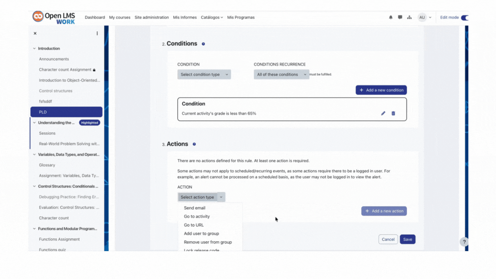Open My courses nav item
Image resolution: width=496 pixels, height=279 pixels.
(x=120, y=17)
